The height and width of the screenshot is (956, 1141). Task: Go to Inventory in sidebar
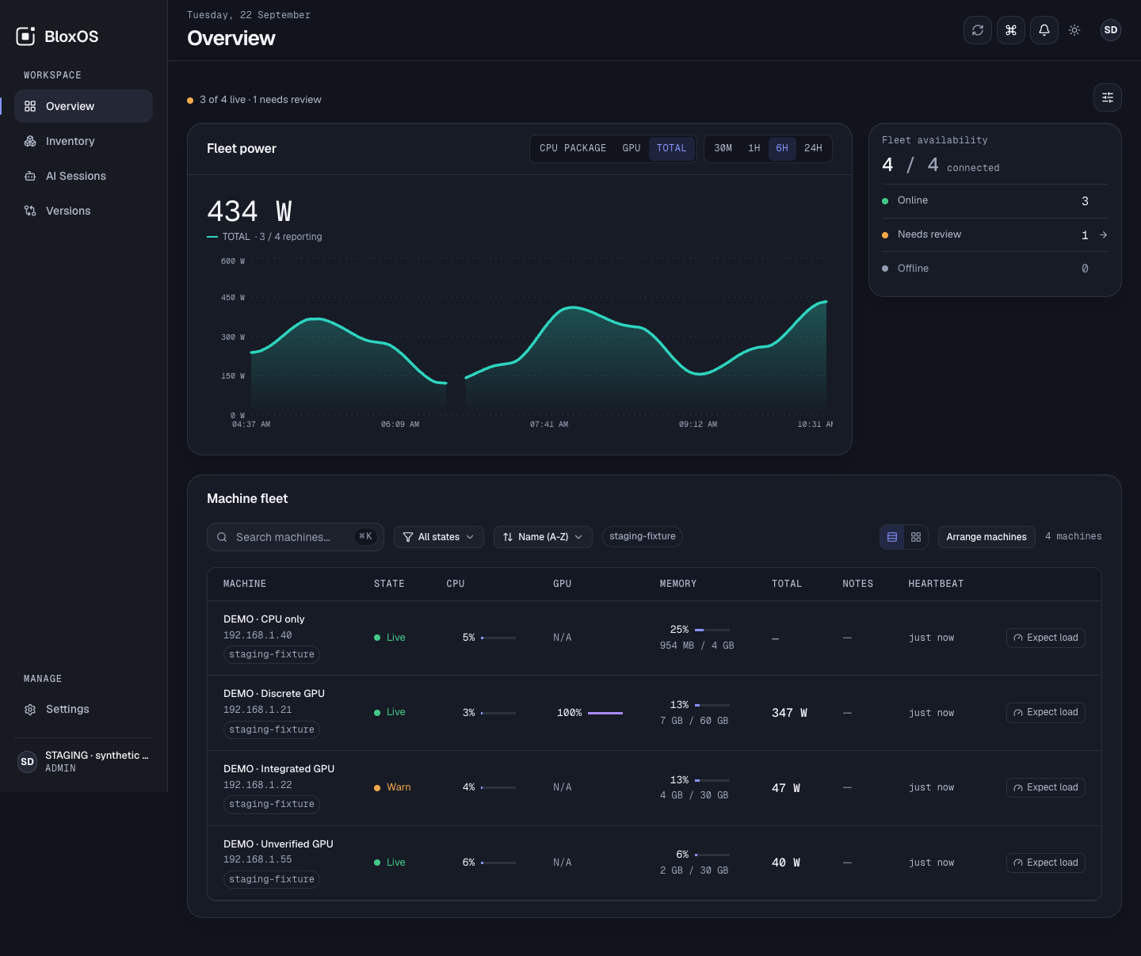[x=83, y=141]
